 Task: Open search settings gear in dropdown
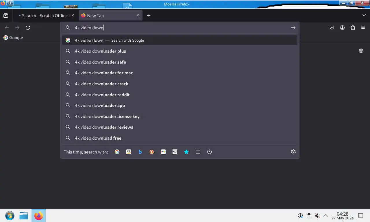[x=293, y=152]
